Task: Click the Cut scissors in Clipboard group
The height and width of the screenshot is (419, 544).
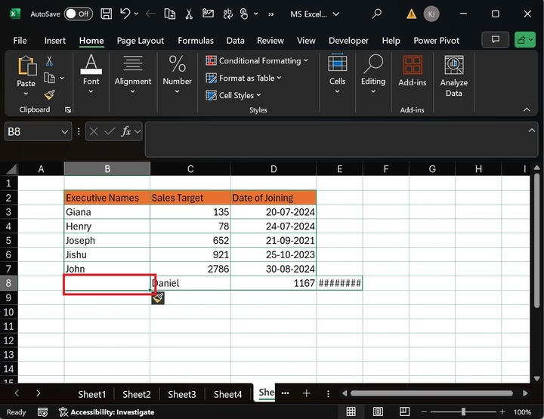Action: click(x=50, y=61)
